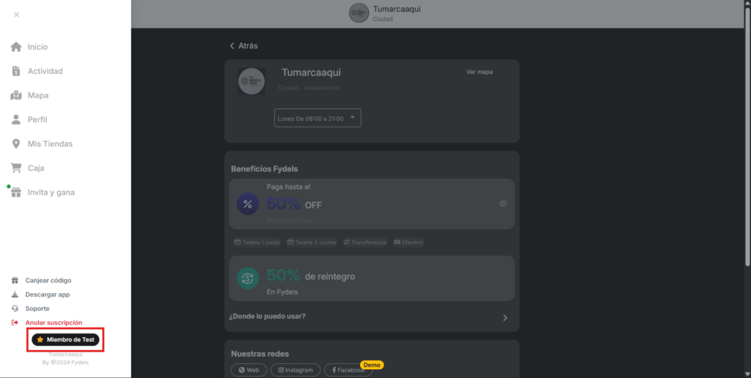
Task: Click the 50% de reintegro card
Action: pos(372,278)
